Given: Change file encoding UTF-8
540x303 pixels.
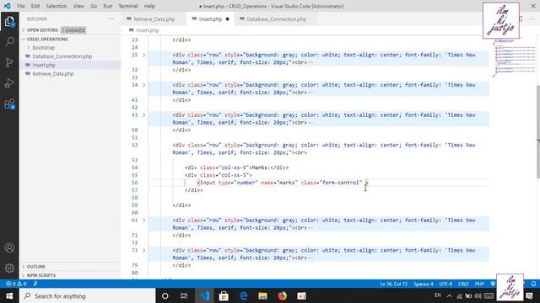Looking at the screenshot, I should 445,284.
